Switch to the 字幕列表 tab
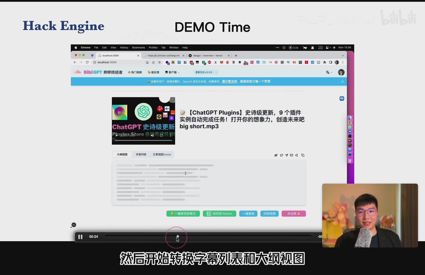This screenshot has height=275, width=425. point(141,155)
